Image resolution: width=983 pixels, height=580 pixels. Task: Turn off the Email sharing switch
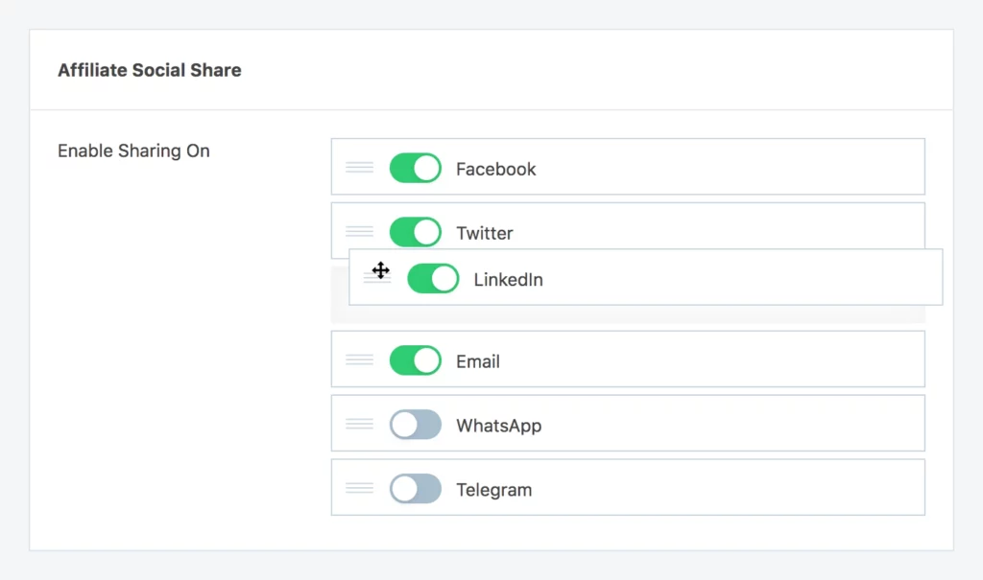point(415,359)
